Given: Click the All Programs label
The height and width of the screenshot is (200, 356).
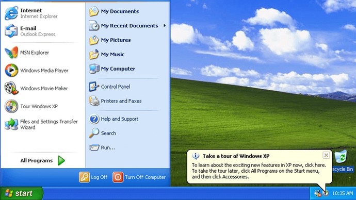Looking at the screenshot, I should (37, 160).
